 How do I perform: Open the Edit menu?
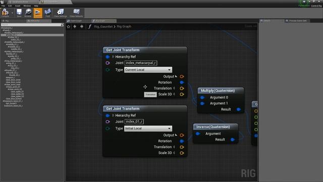(x=10, y=6)
